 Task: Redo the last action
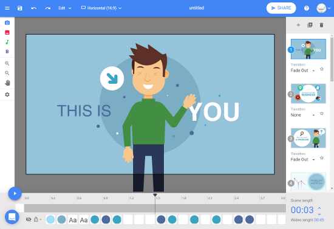pos(48,8)
